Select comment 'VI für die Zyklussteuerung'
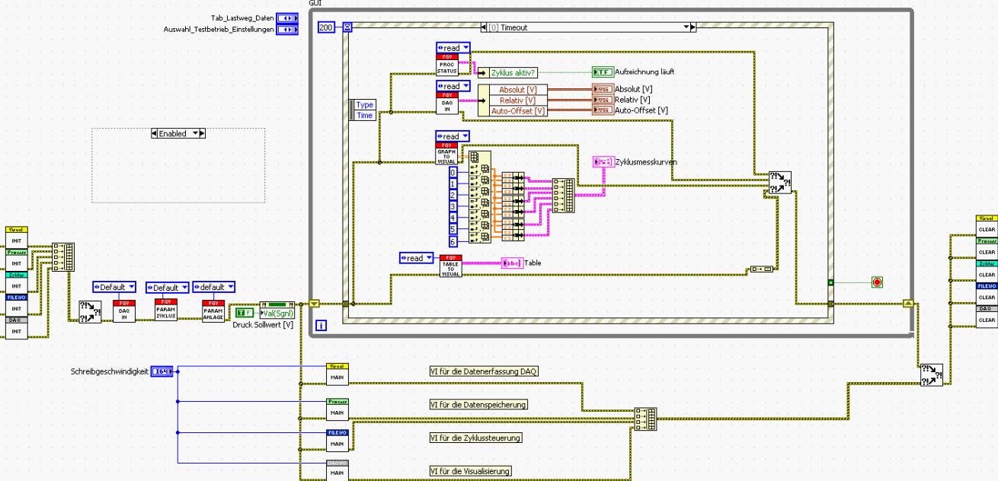998x481 pixels. click(x=476, y=438)
